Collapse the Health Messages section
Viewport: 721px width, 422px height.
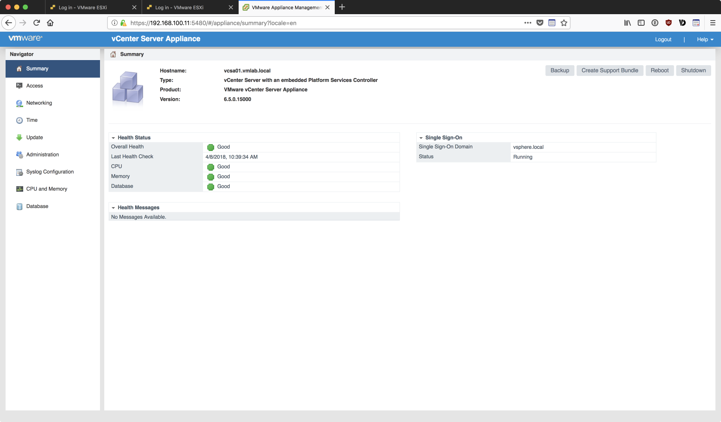113,208
